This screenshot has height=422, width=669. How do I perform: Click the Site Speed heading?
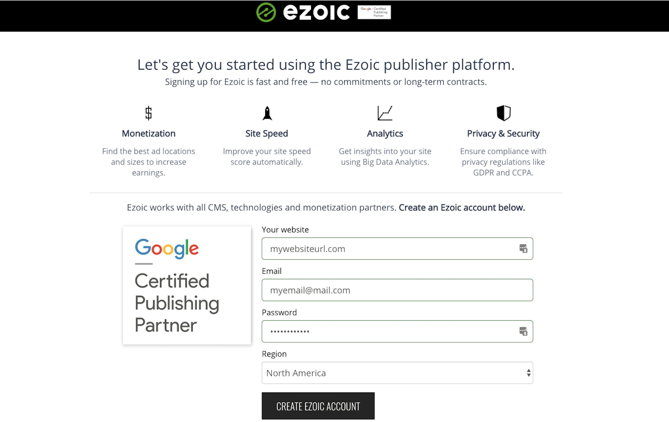coord(266,134)
